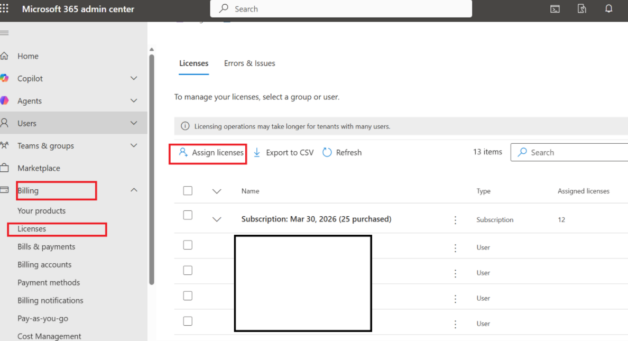Expand the Agents menu chevron

tap(134, 100)
